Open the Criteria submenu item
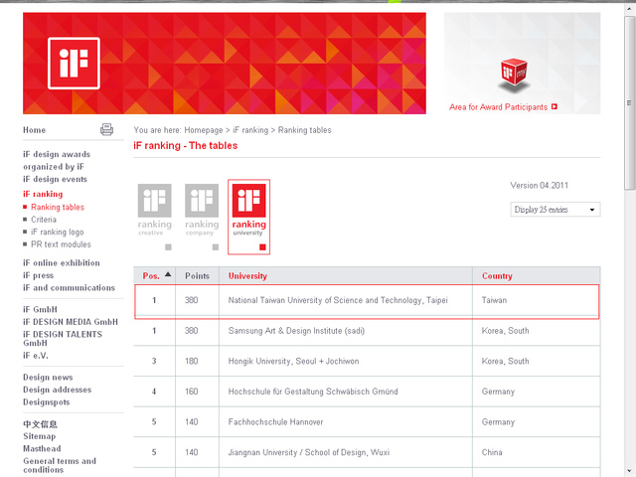The width and height of the screenshot is (636, 477). (44, 220)
